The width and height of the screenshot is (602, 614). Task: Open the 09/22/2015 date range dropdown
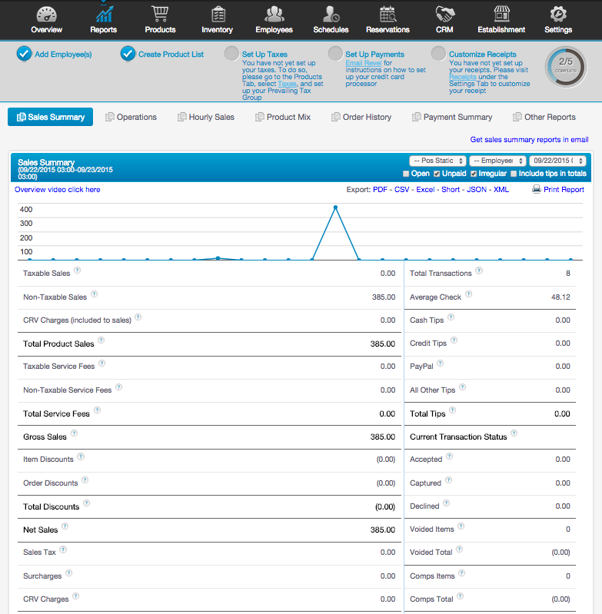click(x=557, y=161)
